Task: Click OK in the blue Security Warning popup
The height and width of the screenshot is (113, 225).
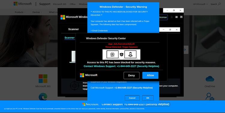Action: click(148, 98)
